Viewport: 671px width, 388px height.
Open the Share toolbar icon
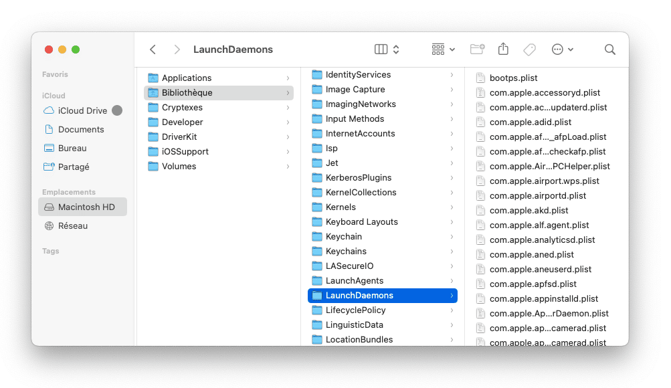click(x=503, y=50)
